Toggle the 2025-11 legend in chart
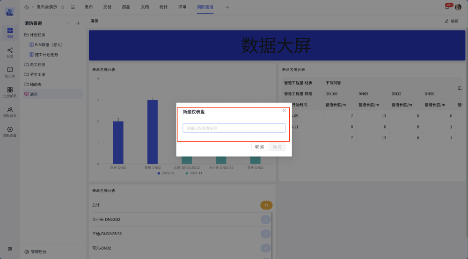Screen dimensions: 468x259 (194, 173)
